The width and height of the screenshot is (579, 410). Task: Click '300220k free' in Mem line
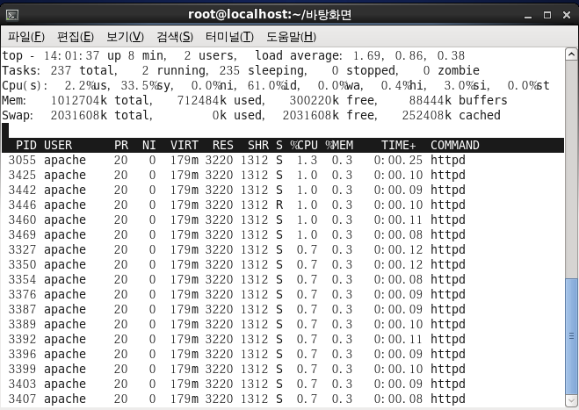[333, 100]
